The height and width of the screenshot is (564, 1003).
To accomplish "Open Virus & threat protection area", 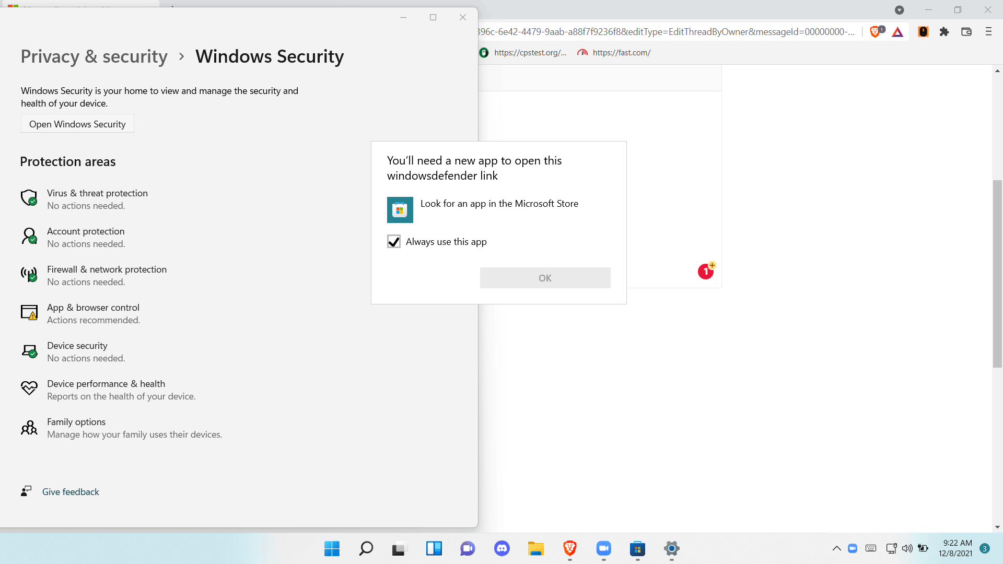I will [84, 199].
